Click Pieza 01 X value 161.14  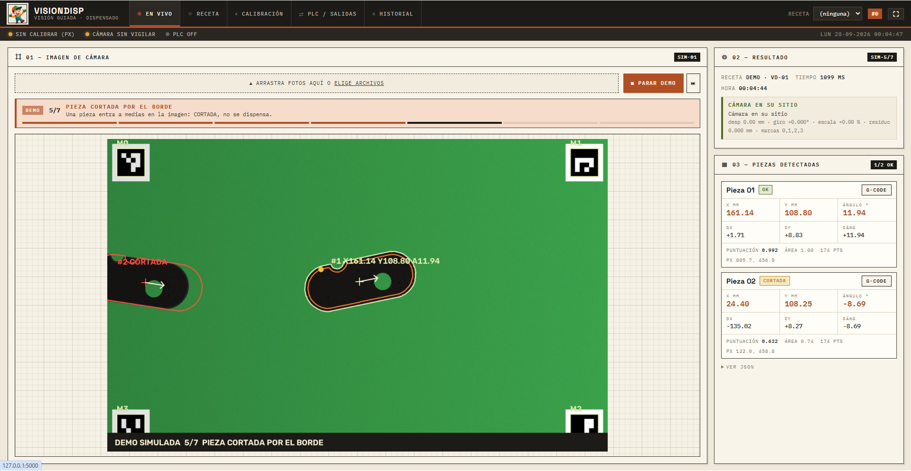740,213
